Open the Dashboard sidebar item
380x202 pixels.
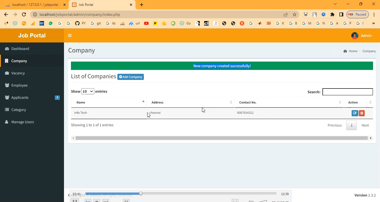click(20, 49)
